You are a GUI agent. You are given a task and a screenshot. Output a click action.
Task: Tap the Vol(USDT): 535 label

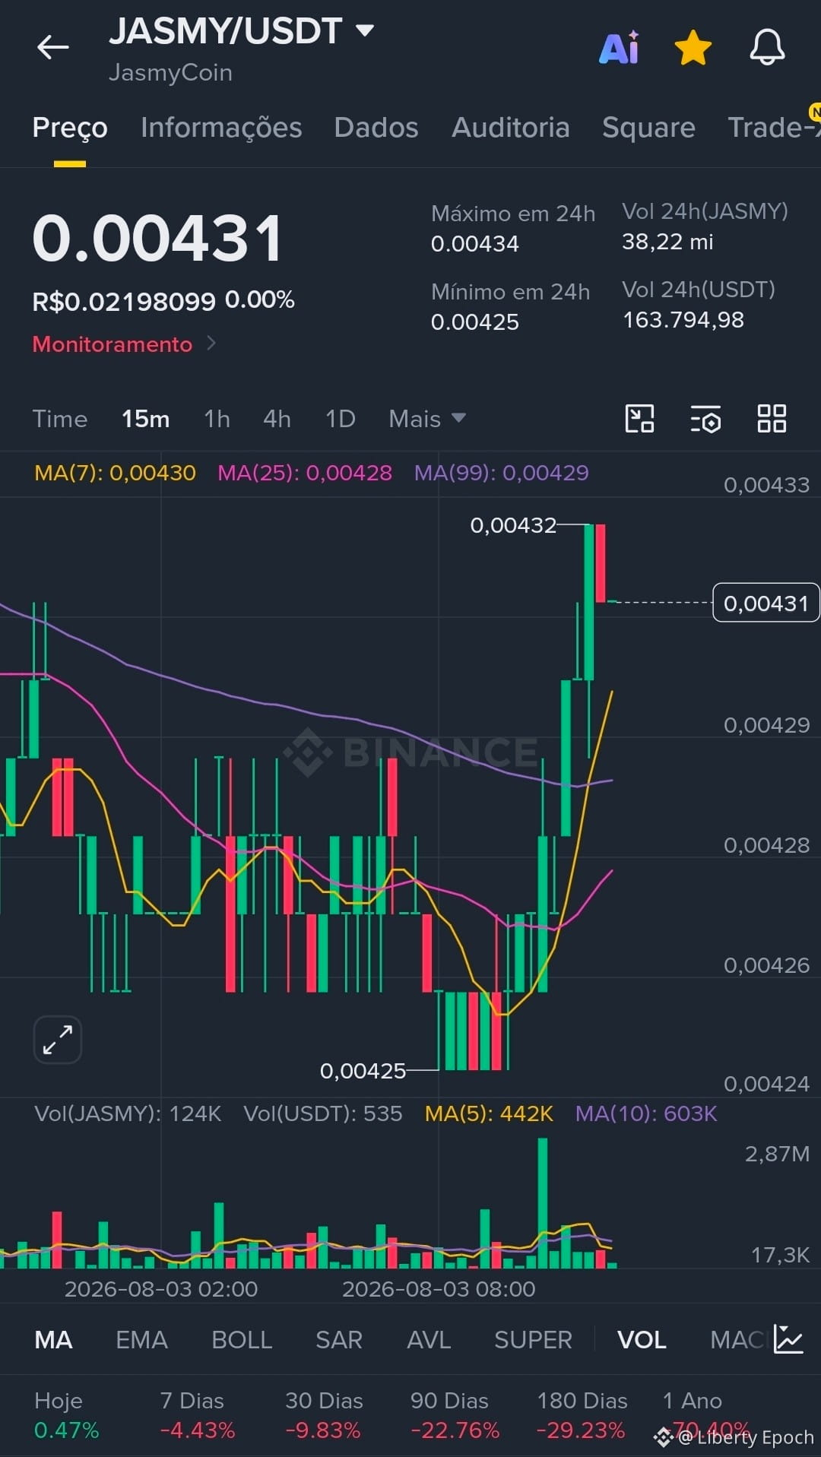(322, 1113)
